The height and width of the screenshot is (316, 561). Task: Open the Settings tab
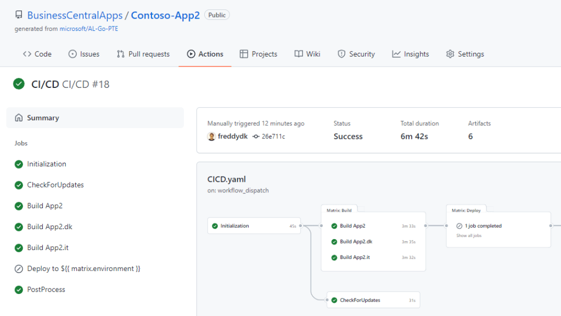point(465,54)
